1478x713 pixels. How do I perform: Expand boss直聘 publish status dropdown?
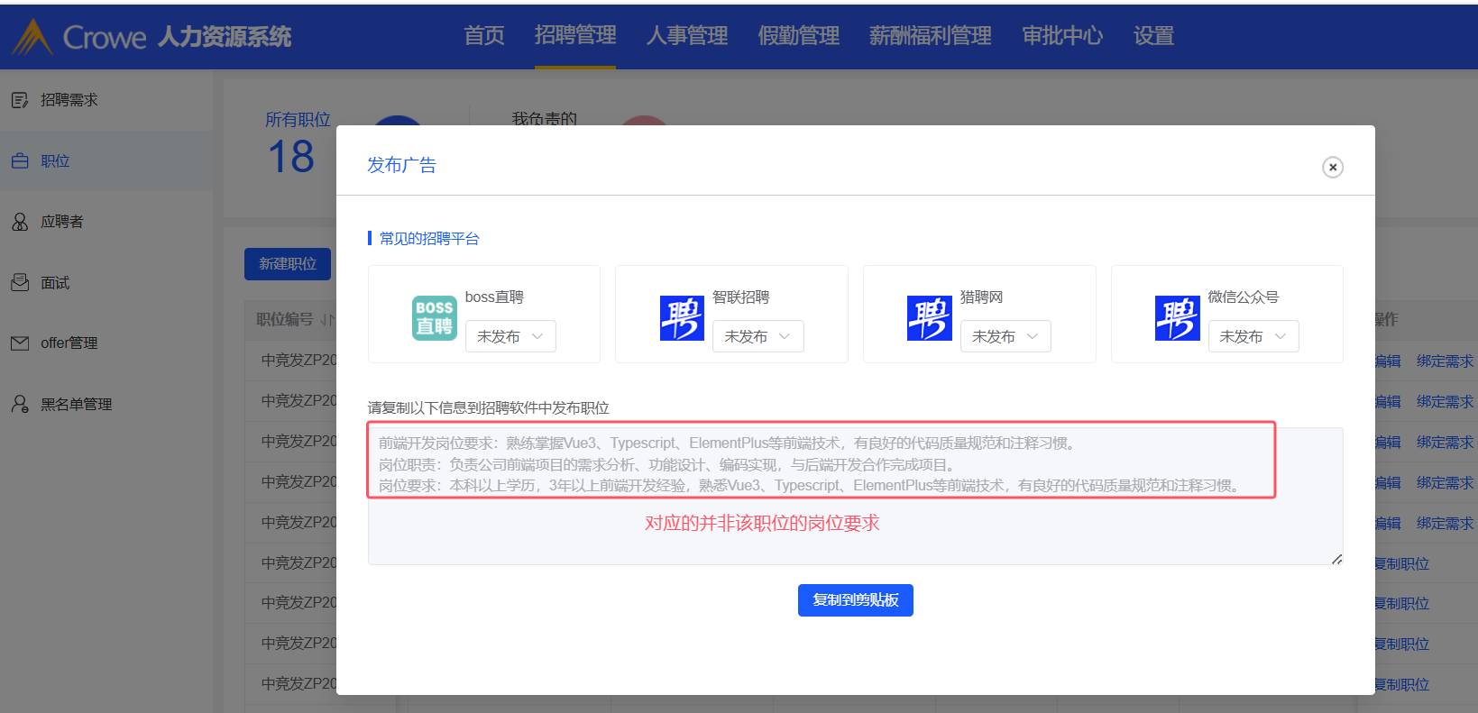[510, 336]
